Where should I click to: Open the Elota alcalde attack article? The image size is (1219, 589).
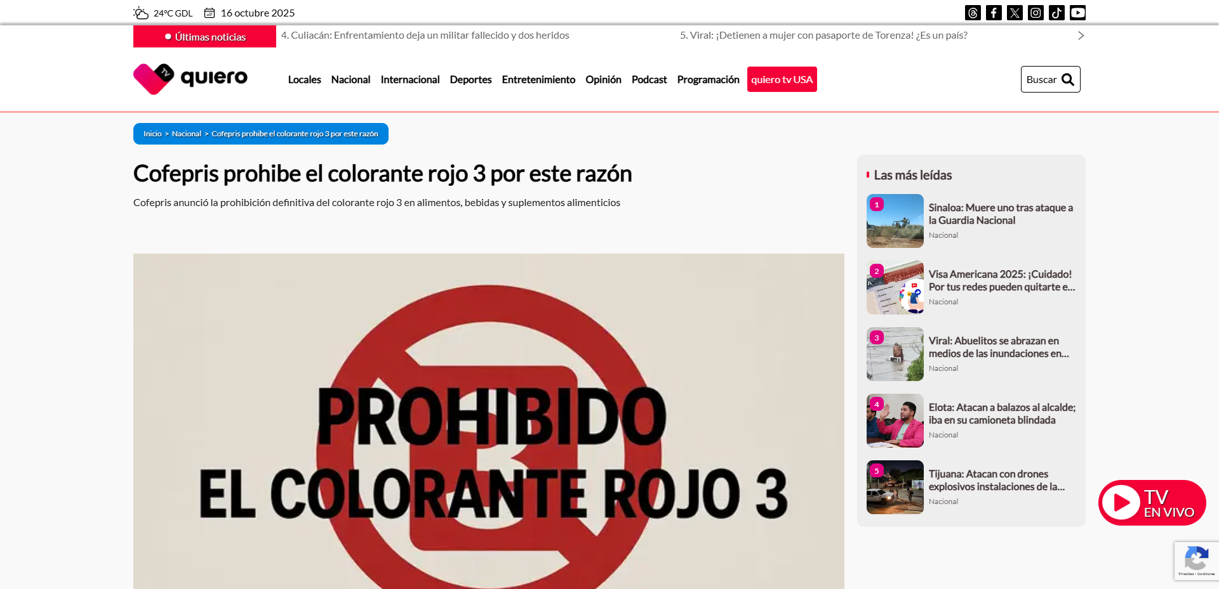pyautogui.click(x=1002, y=413)
